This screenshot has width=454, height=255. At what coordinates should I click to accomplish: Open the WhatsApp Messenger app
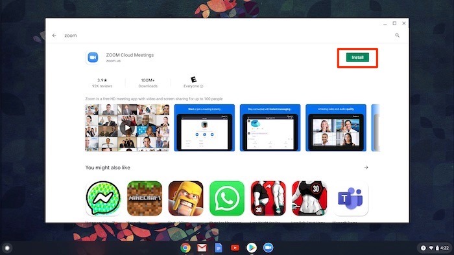227,199
